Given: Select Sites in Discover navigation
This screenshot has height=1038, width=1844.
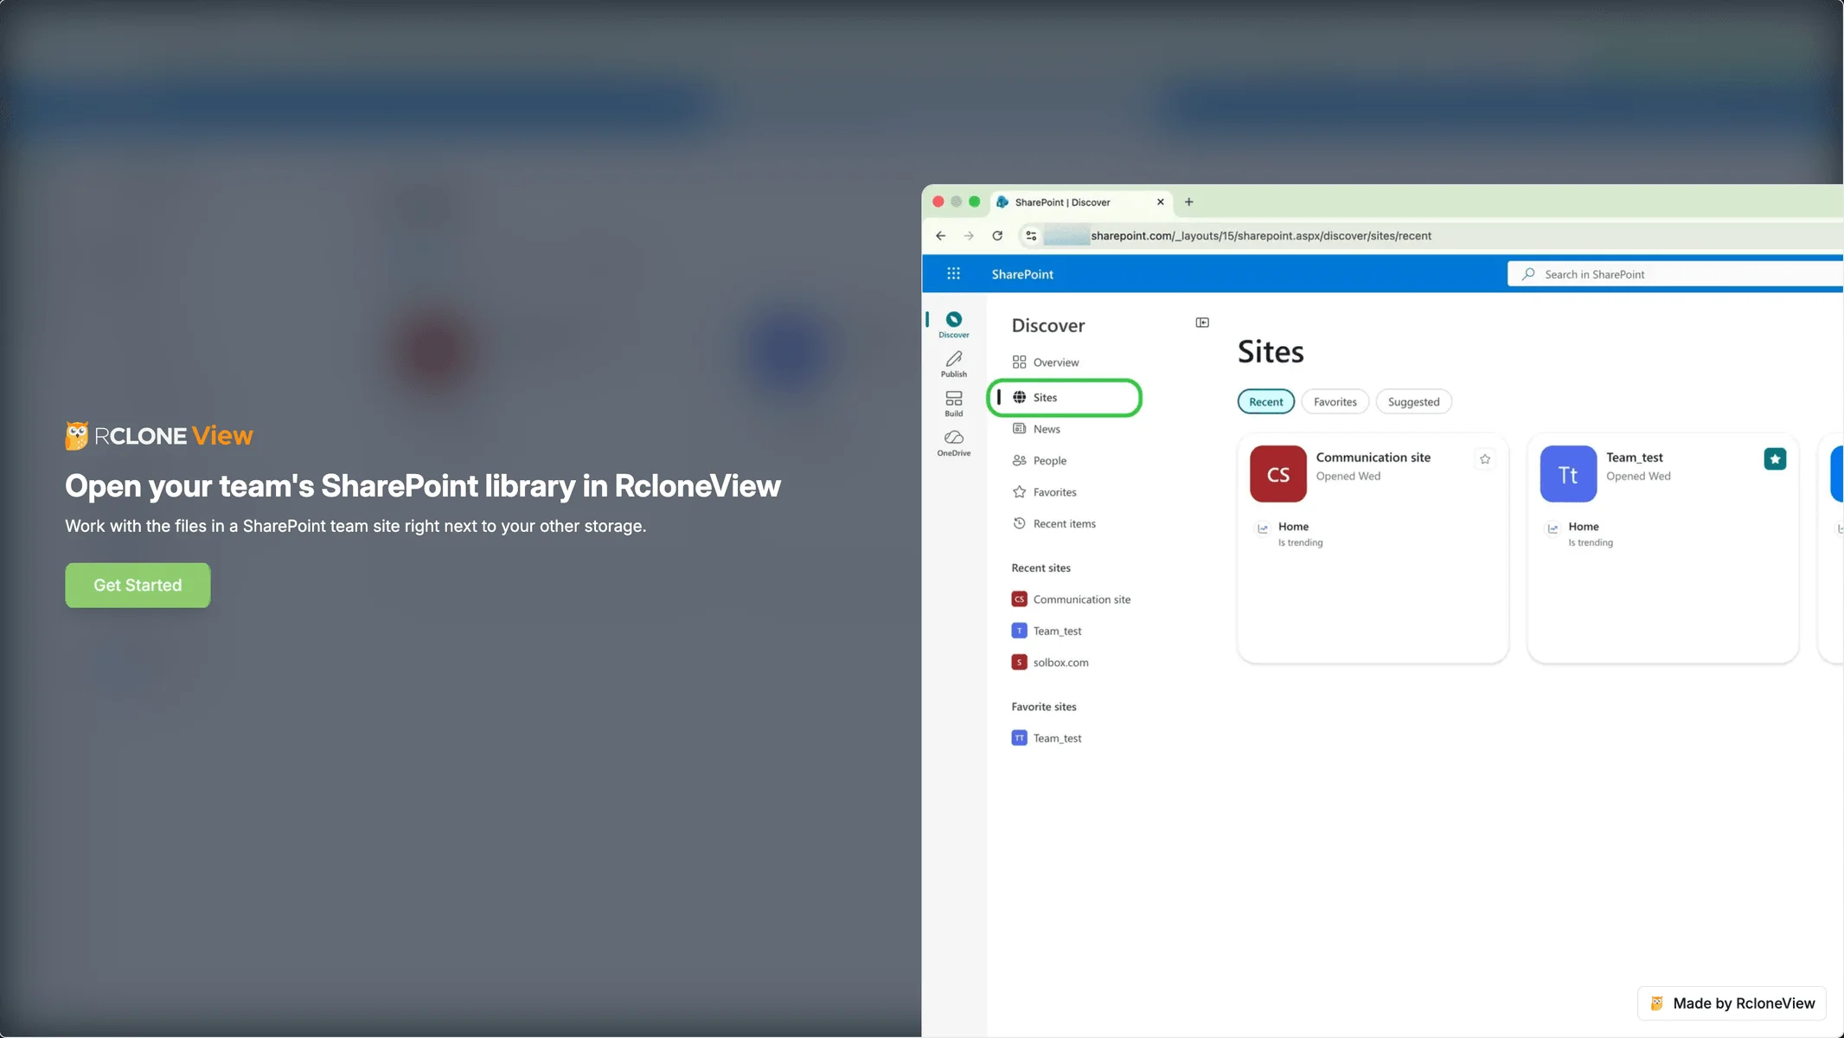Looking at the screenshot, I should 1064,398.
